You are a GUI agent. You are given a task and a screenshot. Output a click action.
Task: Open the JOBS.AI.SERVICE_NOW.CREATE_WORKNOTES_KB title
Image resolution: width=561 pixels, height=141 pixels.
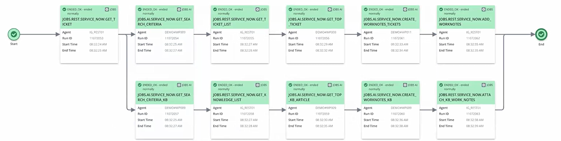[390, 97]
